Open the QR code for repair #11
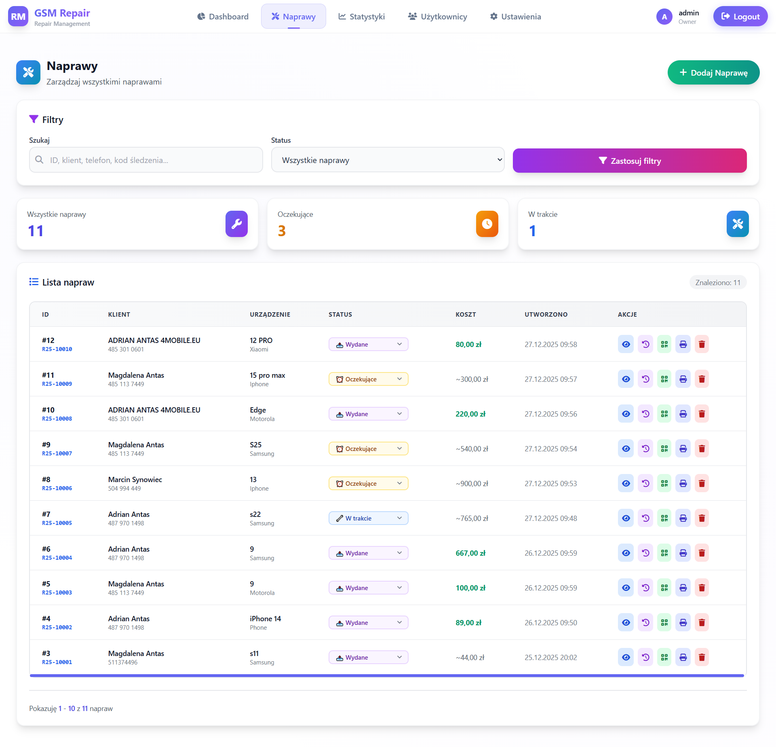 tap(664, 379)
